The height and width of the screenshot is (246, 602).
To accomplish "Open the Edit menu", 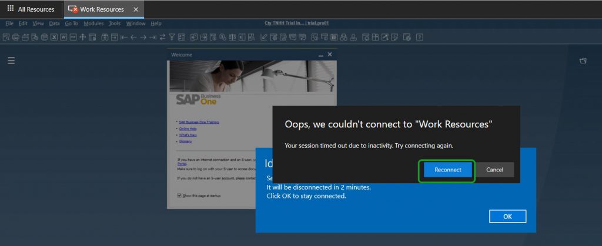I will click(x=23, y=23).
